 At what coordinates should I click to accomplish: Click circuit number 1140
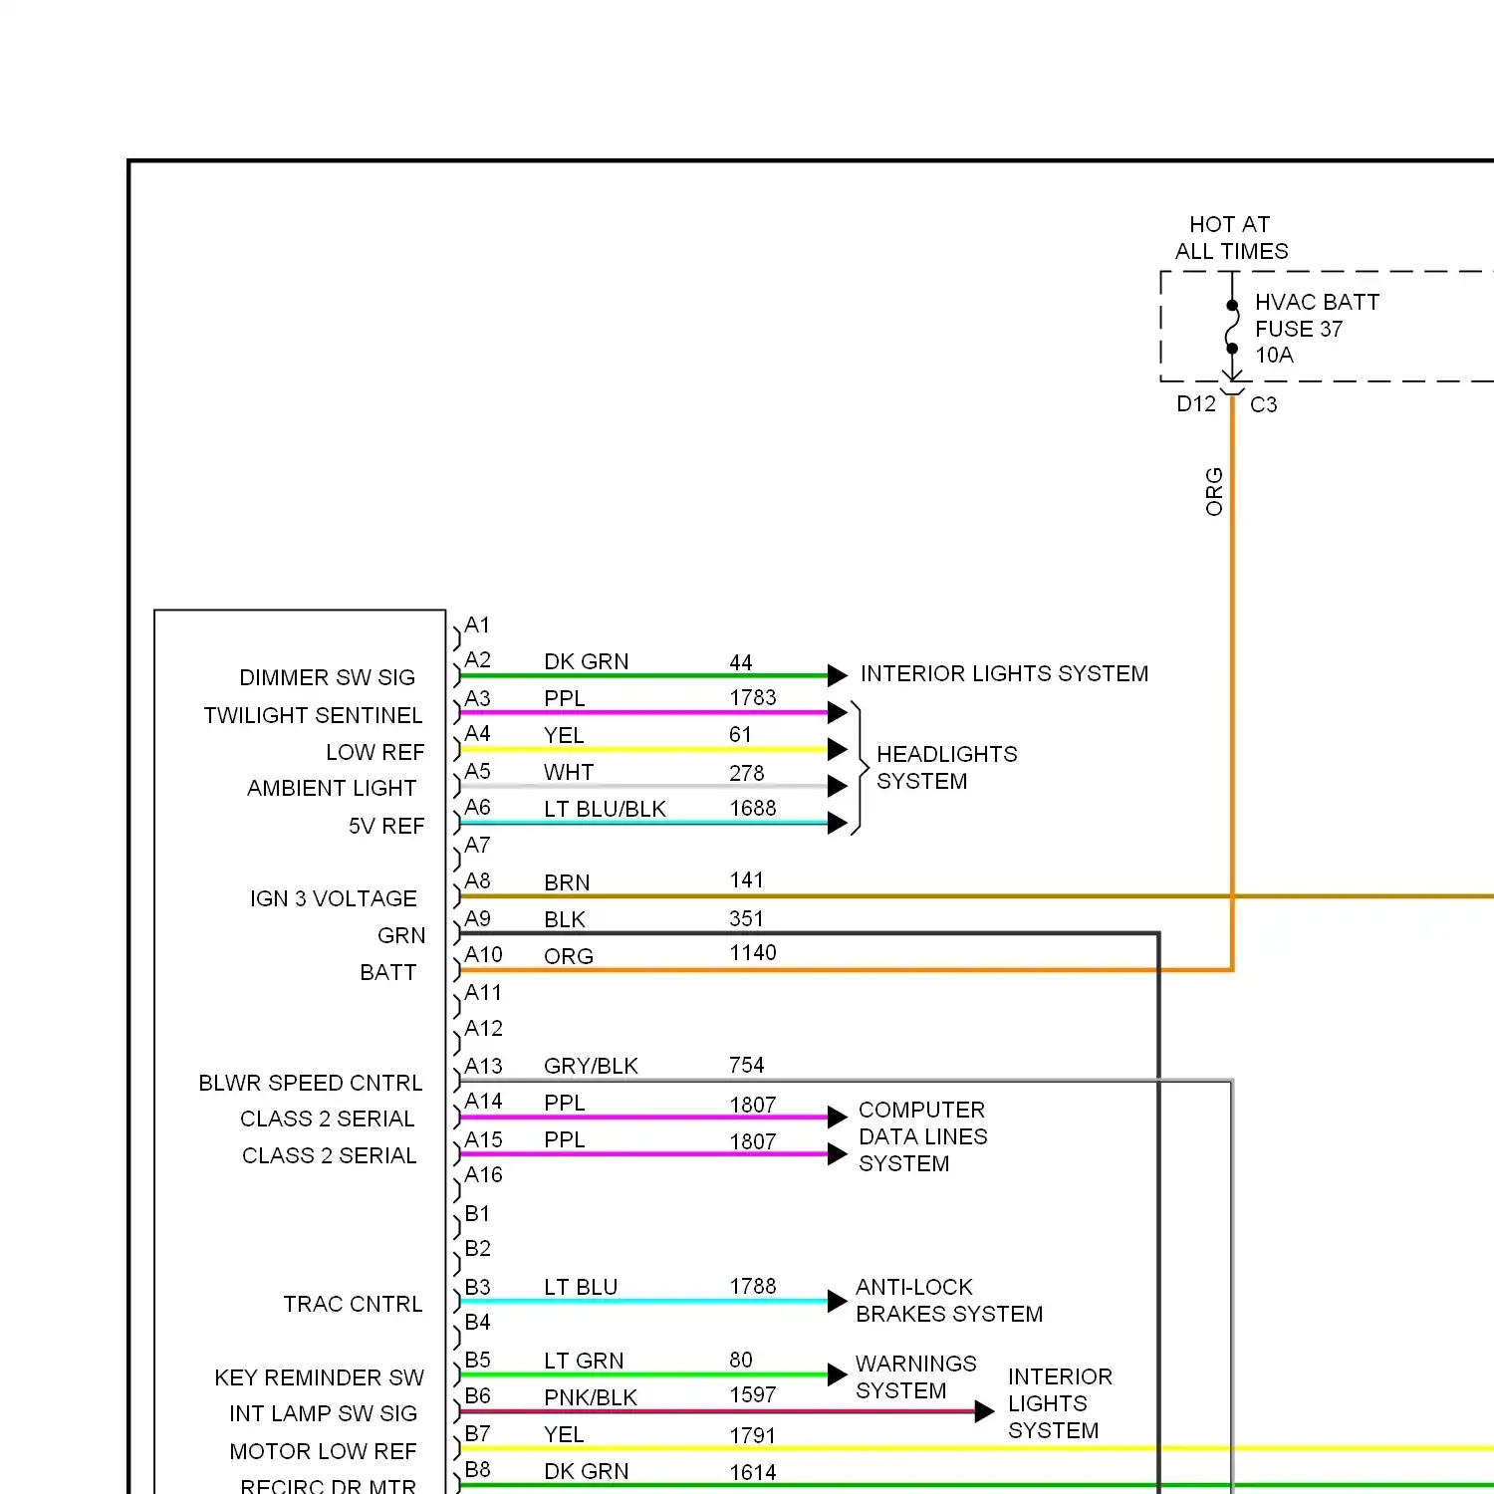click(x=752, y=952)
